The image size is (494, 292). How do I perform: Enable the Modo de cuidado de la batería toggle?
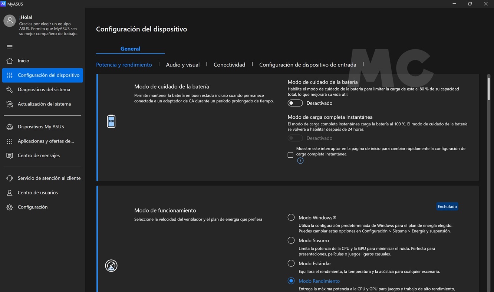(295, 103)
